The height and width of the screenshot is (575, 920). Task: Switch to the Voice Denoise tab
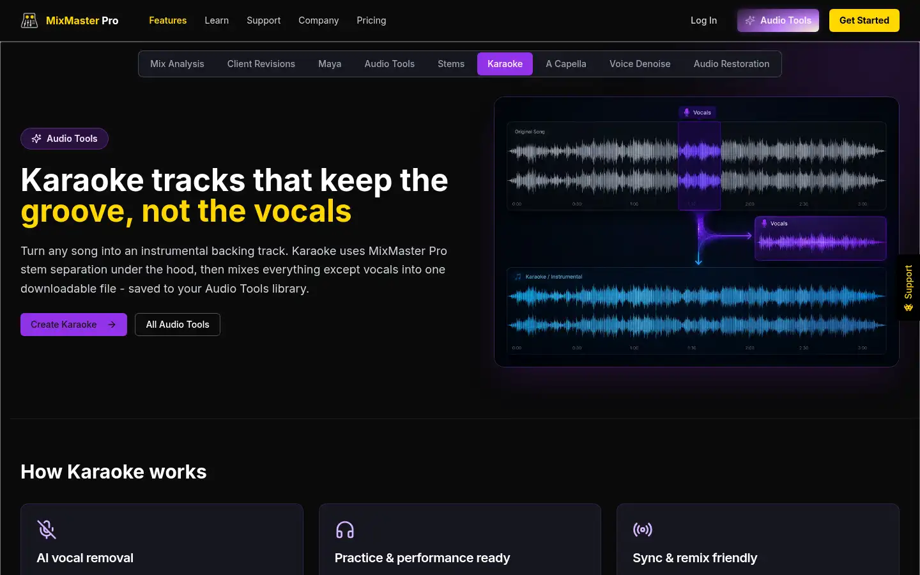point(640,64)
